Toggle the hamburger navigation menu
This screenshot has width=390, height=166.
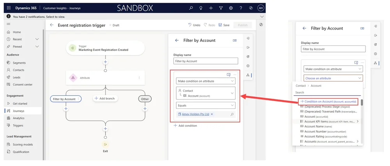coord(9,24)
